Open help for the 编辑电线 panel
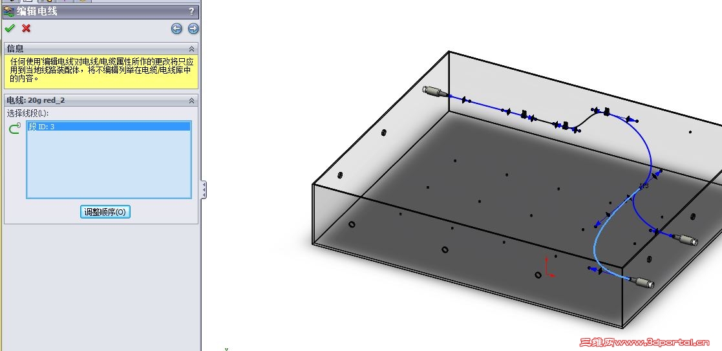This screenshot has width=722, height=351. pos(191,12)
